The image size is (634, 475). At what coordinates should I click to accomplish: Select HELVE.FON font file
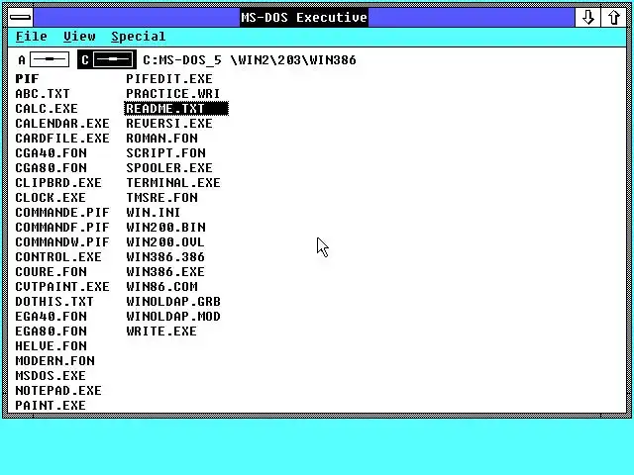click(x=51, y=346)
